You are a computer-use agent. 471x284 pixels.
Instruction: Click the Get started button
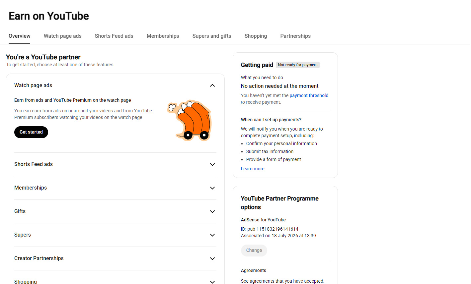point(31,132)
